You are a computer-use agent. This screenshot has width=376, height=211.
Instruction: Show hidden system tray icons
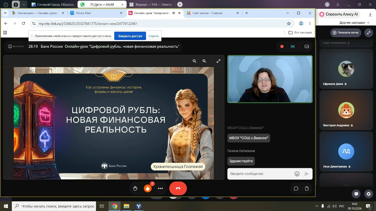[317, 206]
